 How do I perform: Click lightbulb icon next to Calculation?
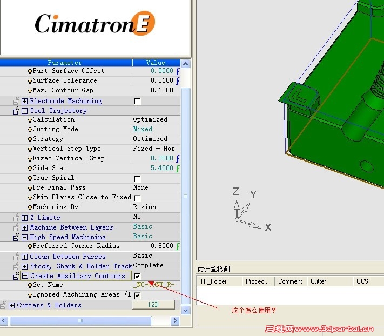[x=30, y=120]
